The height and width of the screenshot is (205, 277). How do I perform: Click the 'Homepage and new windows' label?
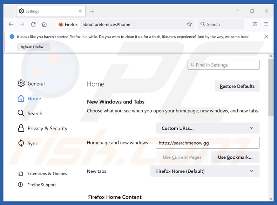pyautogui.click(x=117, y=143)
